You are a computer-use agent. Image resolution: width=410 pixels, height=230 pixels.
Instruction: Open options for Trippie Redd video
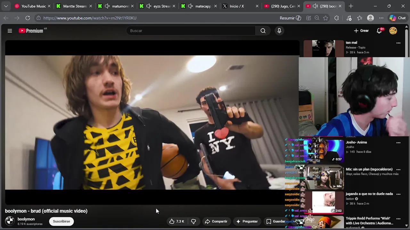click(398, 219)
